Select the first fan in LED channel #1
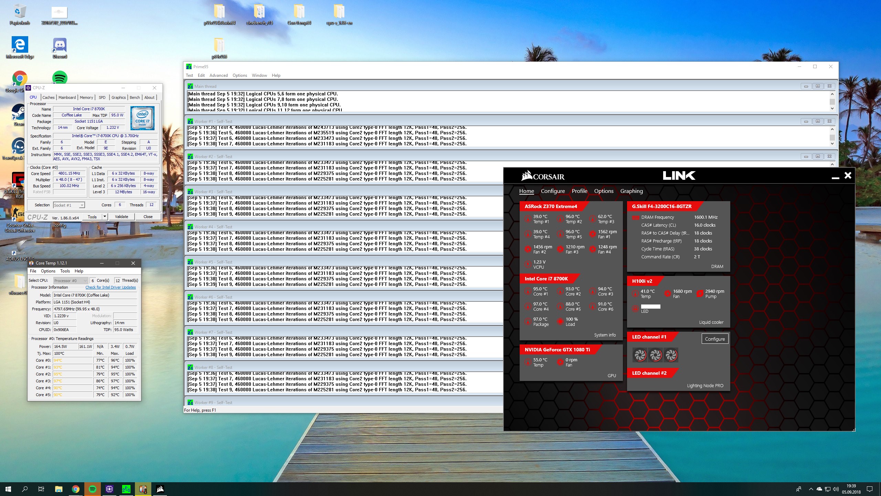This screenshot has height=496, width=881. tap(640, 355)
